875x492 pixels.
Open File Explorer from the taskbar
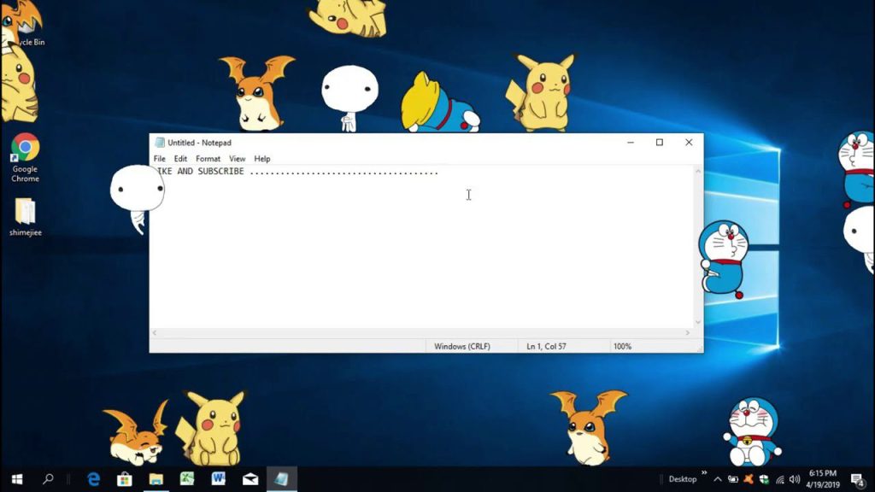[157, 478]
